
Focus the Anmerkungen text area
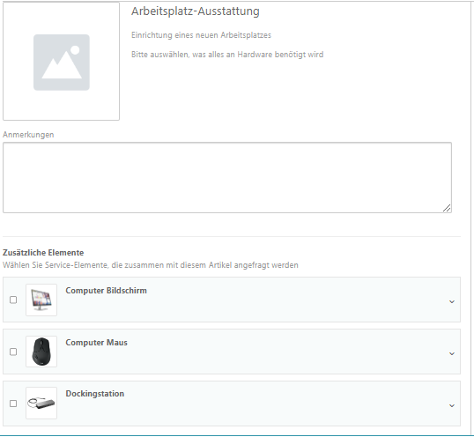click(x=227, y=177)
